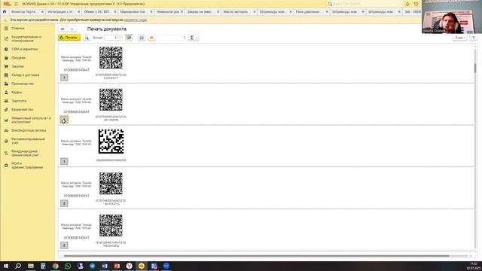Switch to the Обмен с ИС МП tab

pyautogui.click(x=96, y=12)
